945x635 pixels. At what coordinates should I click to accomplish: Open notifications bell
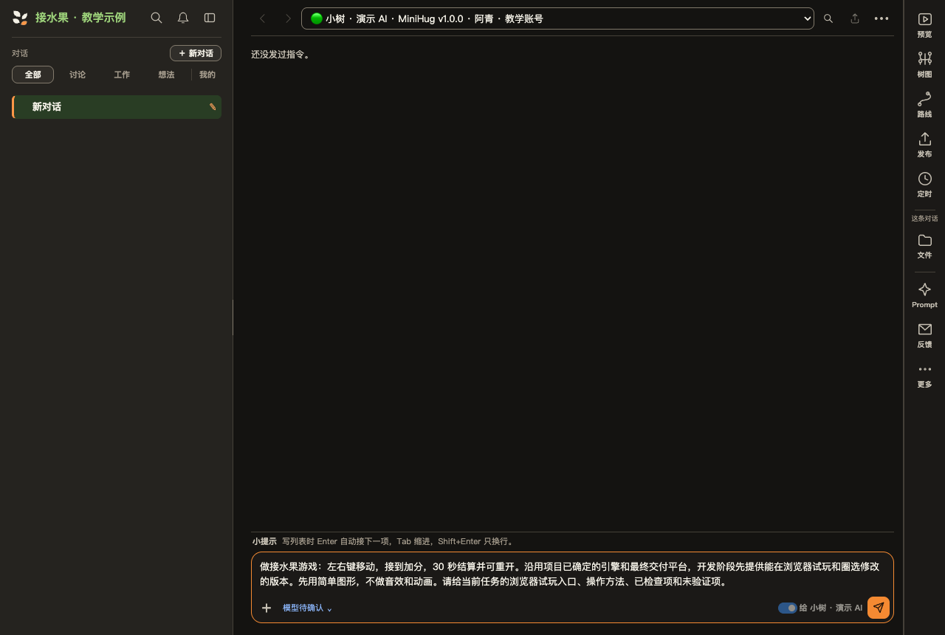[x=183, y=18]
